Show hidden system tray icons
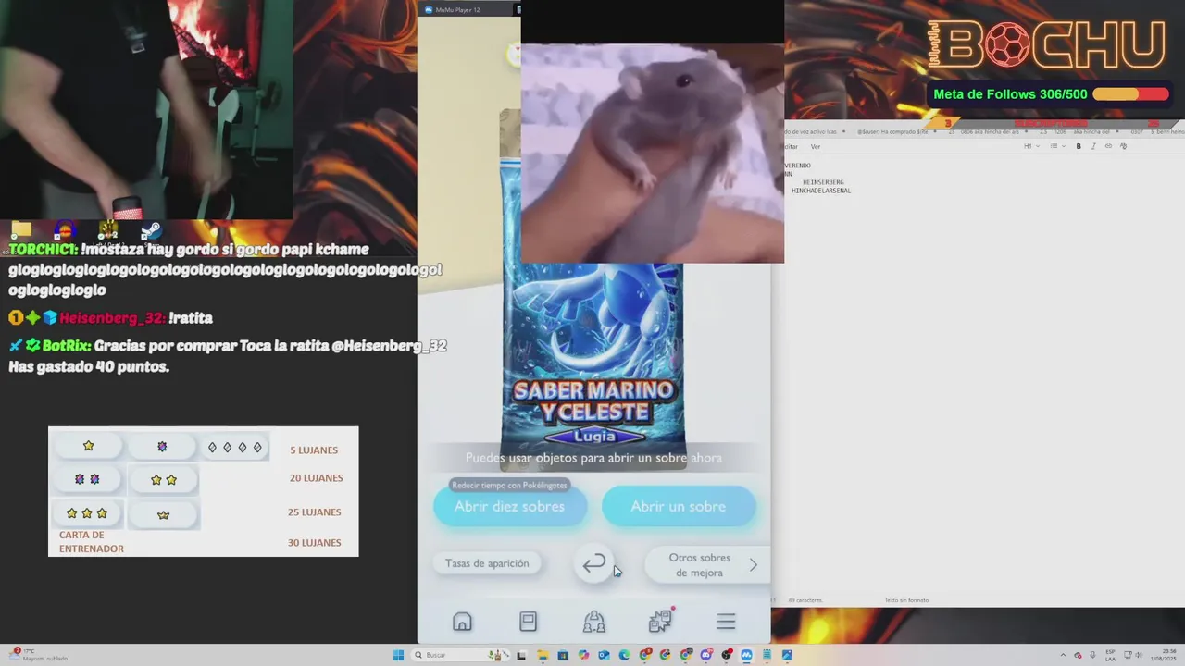 click(1063, 655)
